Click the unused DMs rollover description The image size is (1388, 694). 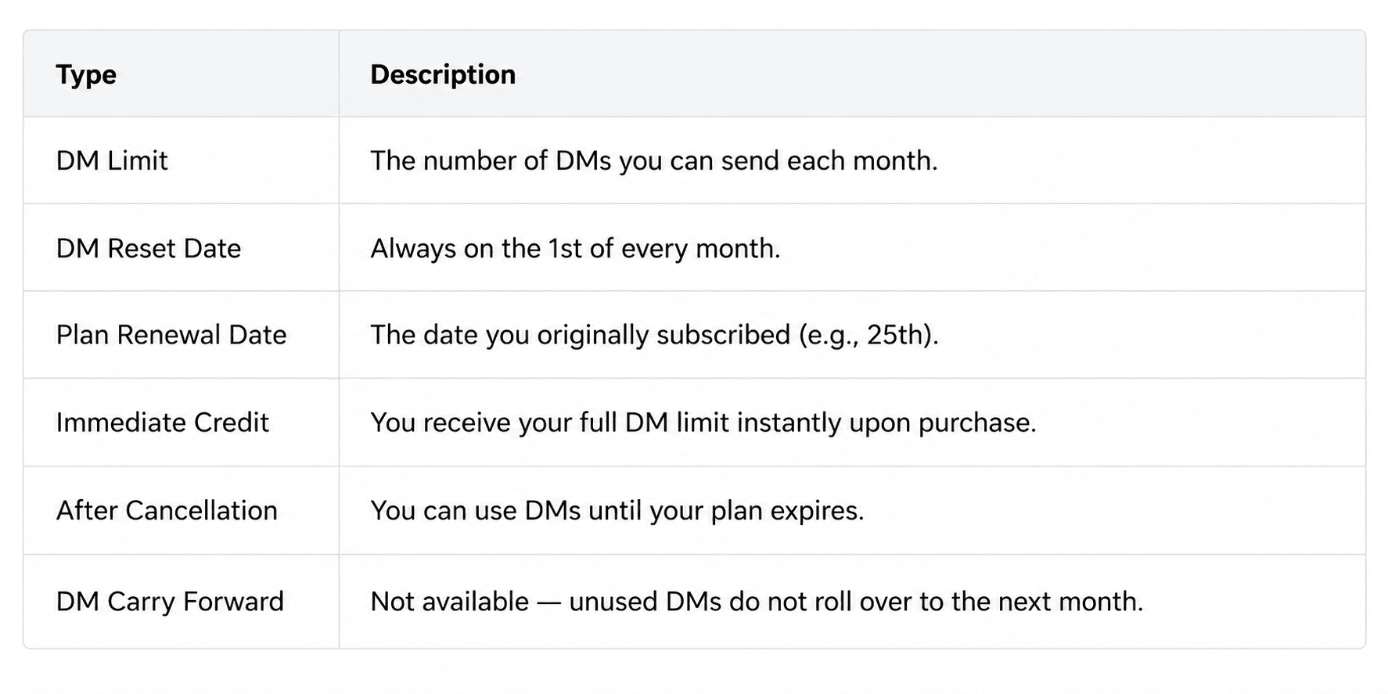[x=757, y=602]
